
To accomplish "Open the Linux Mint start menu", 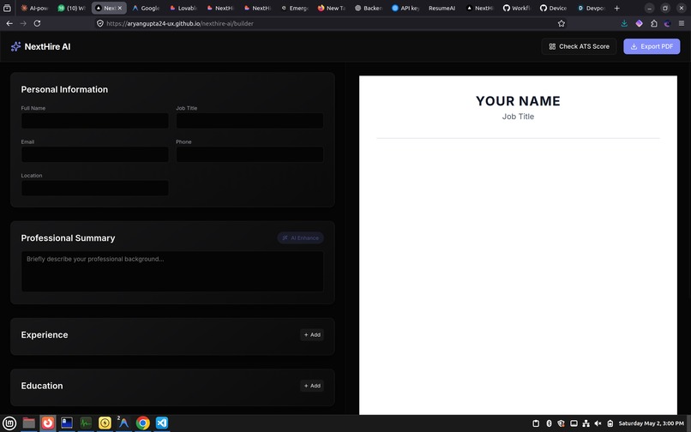I will 9,423.
